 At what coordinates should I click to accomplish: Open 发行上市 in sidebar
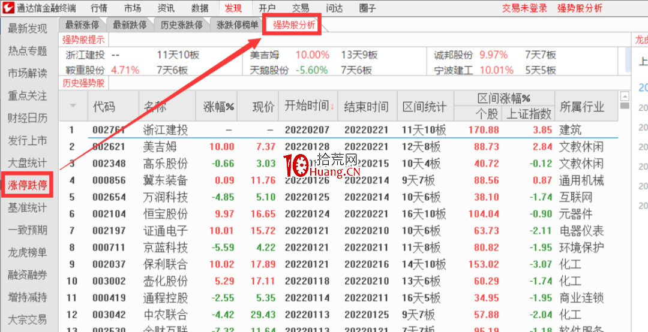[x=28, y=141]
